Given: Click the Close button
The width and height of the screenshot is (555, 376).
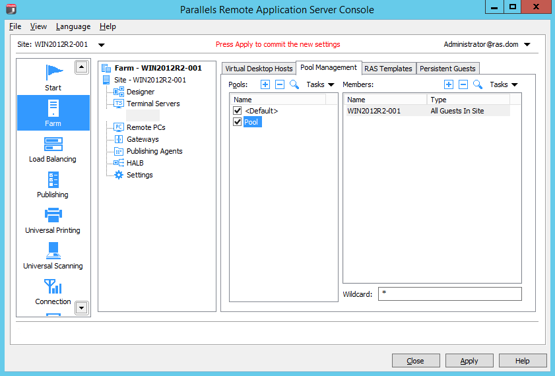Looking at the screenshot, I should click(416, 361).
